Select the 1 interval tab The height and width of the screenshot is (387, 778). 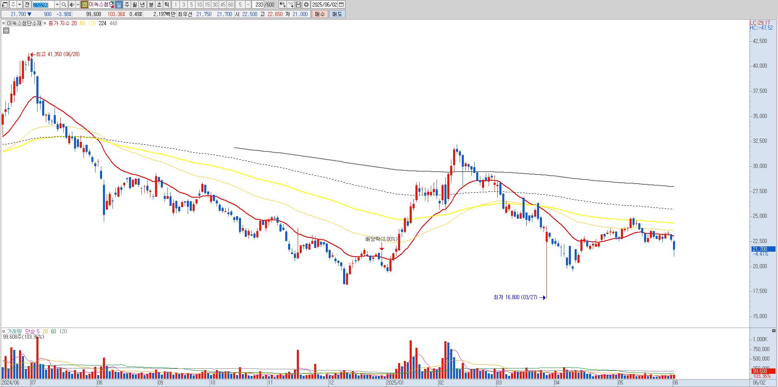tap(176, 5)
